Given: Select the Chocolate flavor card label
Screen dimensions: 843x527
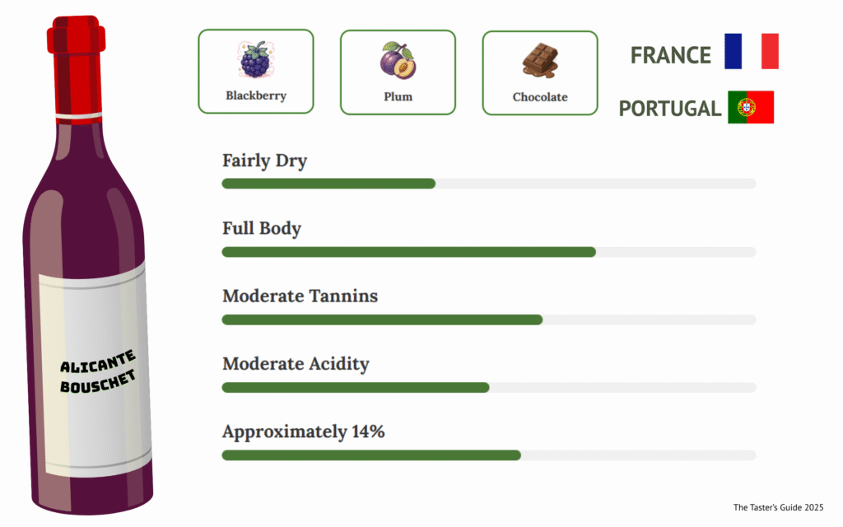Looking at the screenshot, I should tap(540, 97).
